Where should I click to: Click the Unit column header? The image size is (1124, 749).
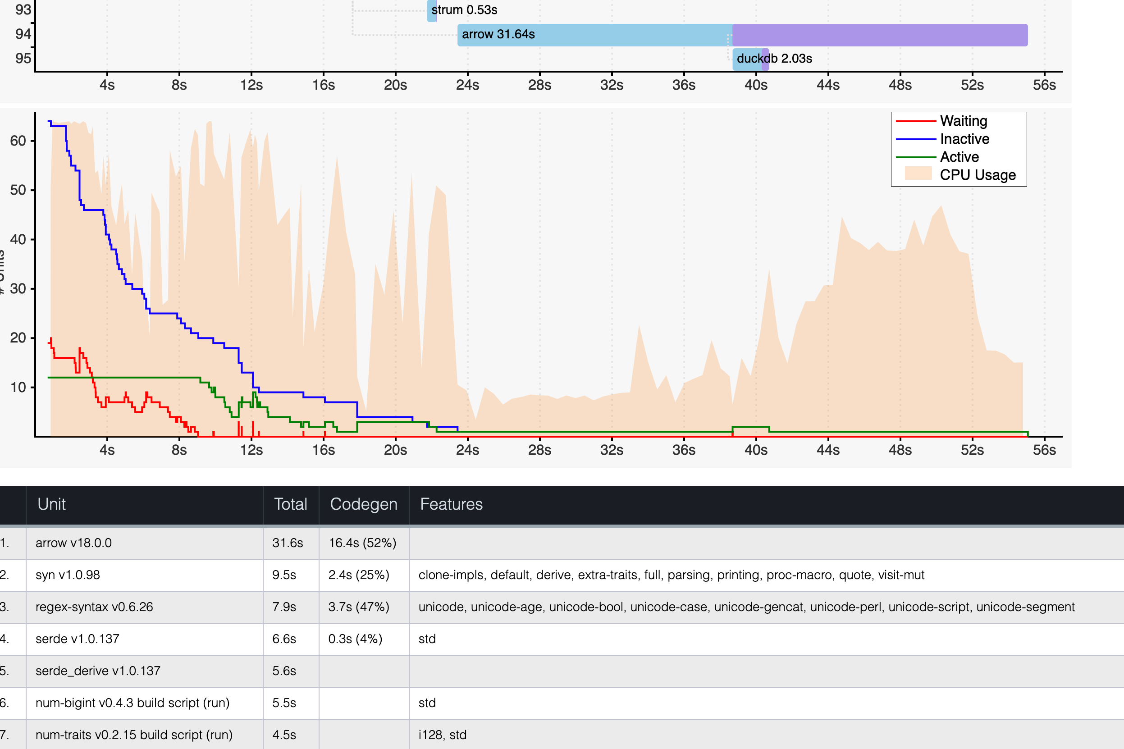(51, 504)
